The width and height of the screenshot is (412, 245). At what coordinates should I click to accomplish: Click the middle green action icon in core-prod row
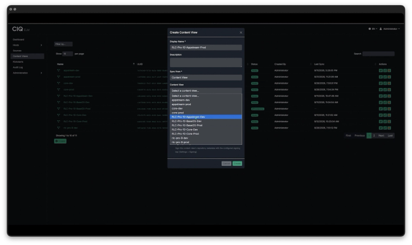point(385,90)
